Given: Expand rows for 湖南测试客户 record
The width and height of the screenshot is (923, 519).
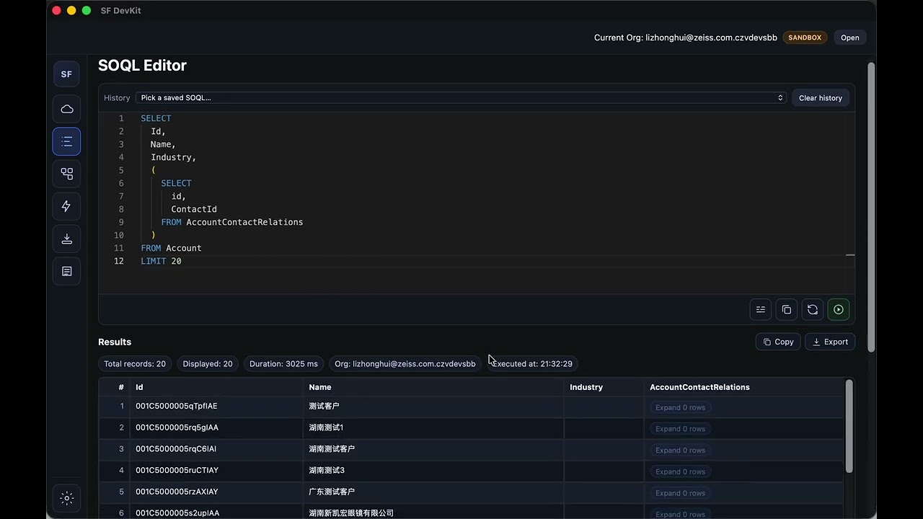Looking at the screenshot, I should pyautogui.click(x=680, y=451).
